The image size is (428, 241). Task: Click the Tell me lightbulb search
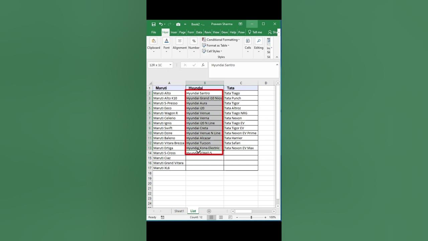[255, 32]
